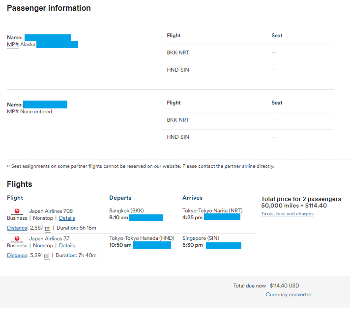
Task: Click first passenger's BKK-NRT flight row
Action: point(248,53)
